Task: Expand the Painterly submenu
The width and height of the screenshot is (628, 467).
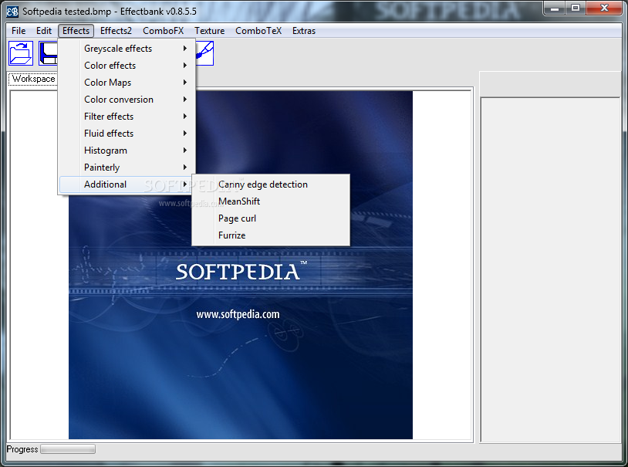Action: point(127,168)
